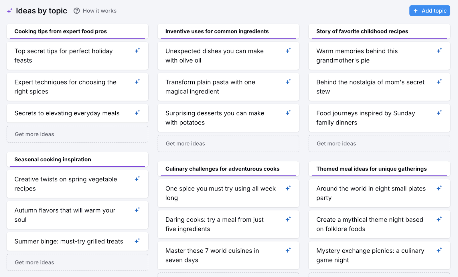
Task: Click "Get more ideas" under Inventive uses column
Action: [x=228, y=143]
